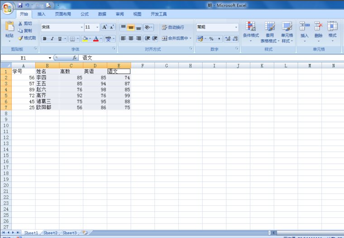Switch to the 插入 (Insert) ribbon tab
This screenshot has height=238, width=344.
point(41,14)
